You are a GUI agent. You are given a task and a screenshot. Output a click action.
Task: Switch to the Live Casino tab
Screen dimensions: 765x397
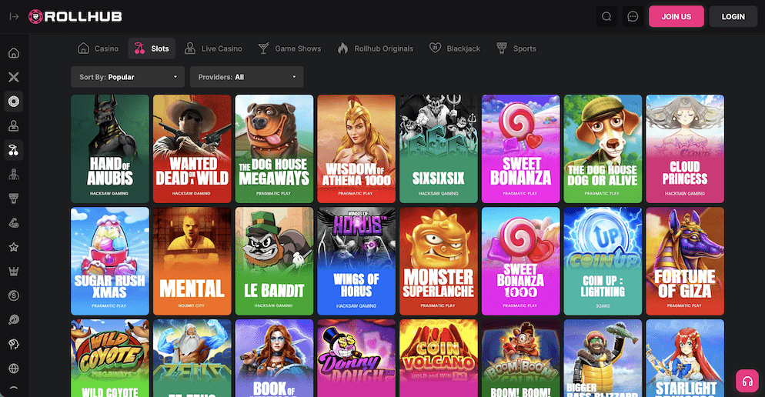pos(213,48)
